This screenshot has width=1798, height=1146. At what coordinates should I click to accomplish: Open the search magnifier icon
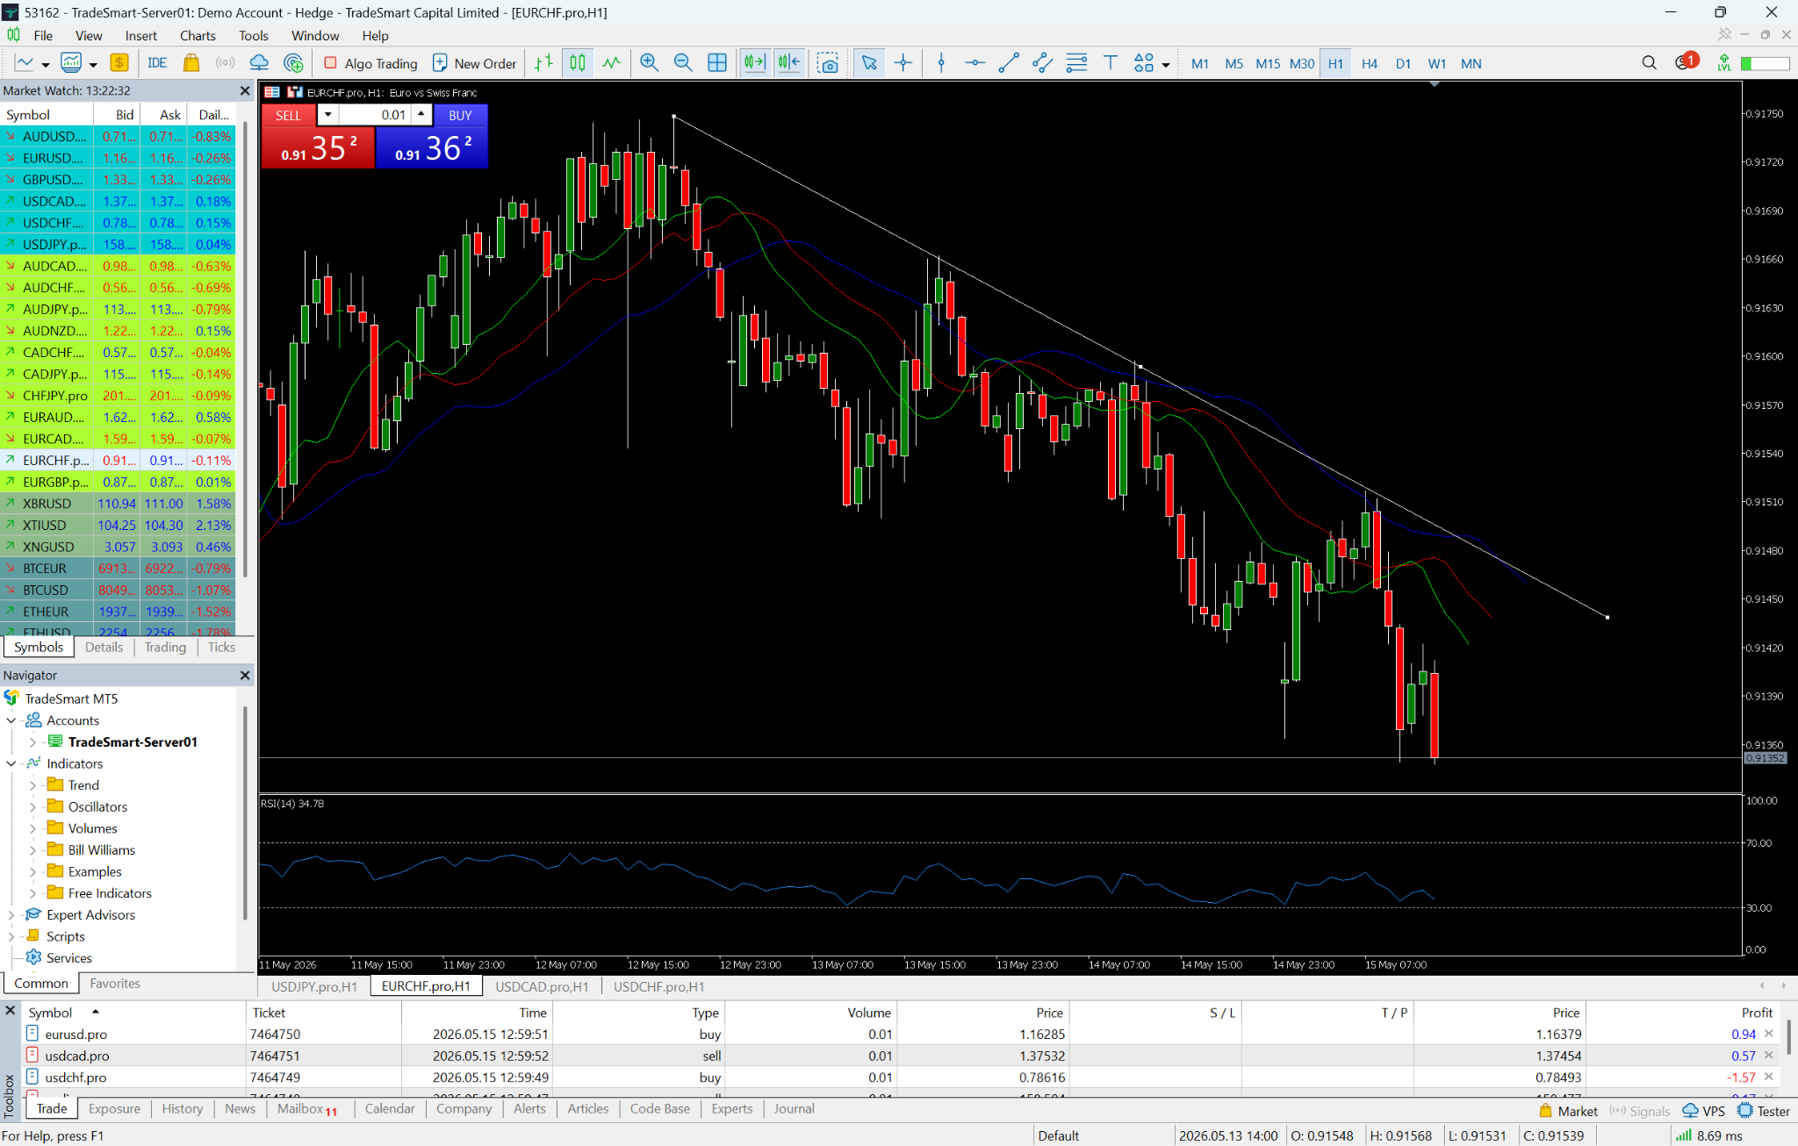click(x=1649, y=63)
